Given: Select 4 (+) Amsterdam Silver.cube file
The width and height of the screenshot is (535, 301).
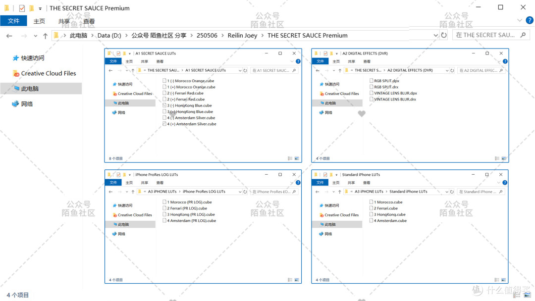Looking at the screenshot, I should point(190,124).
